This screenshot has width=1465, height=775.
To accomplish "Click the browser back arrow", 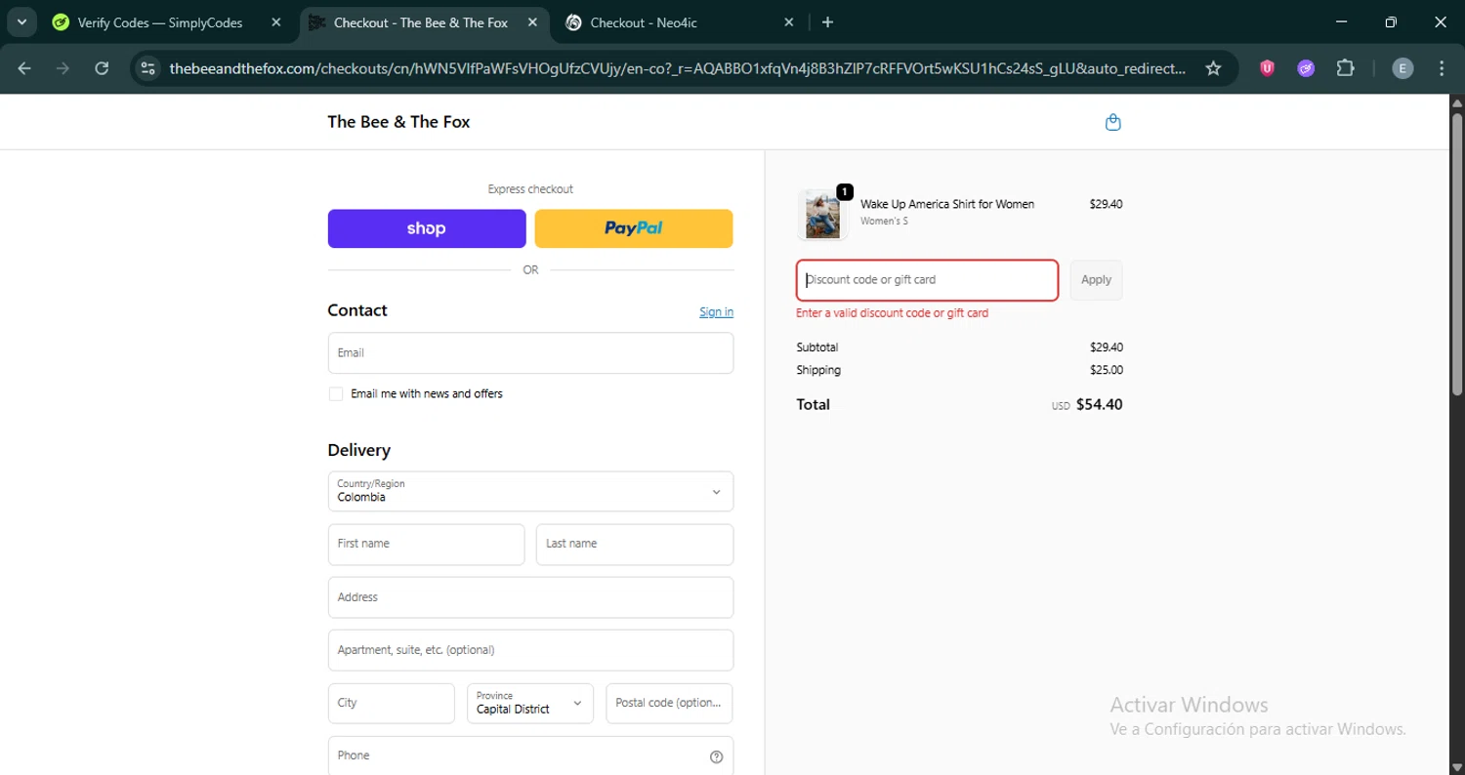I will pyautogui.click(x=24, y=68).
